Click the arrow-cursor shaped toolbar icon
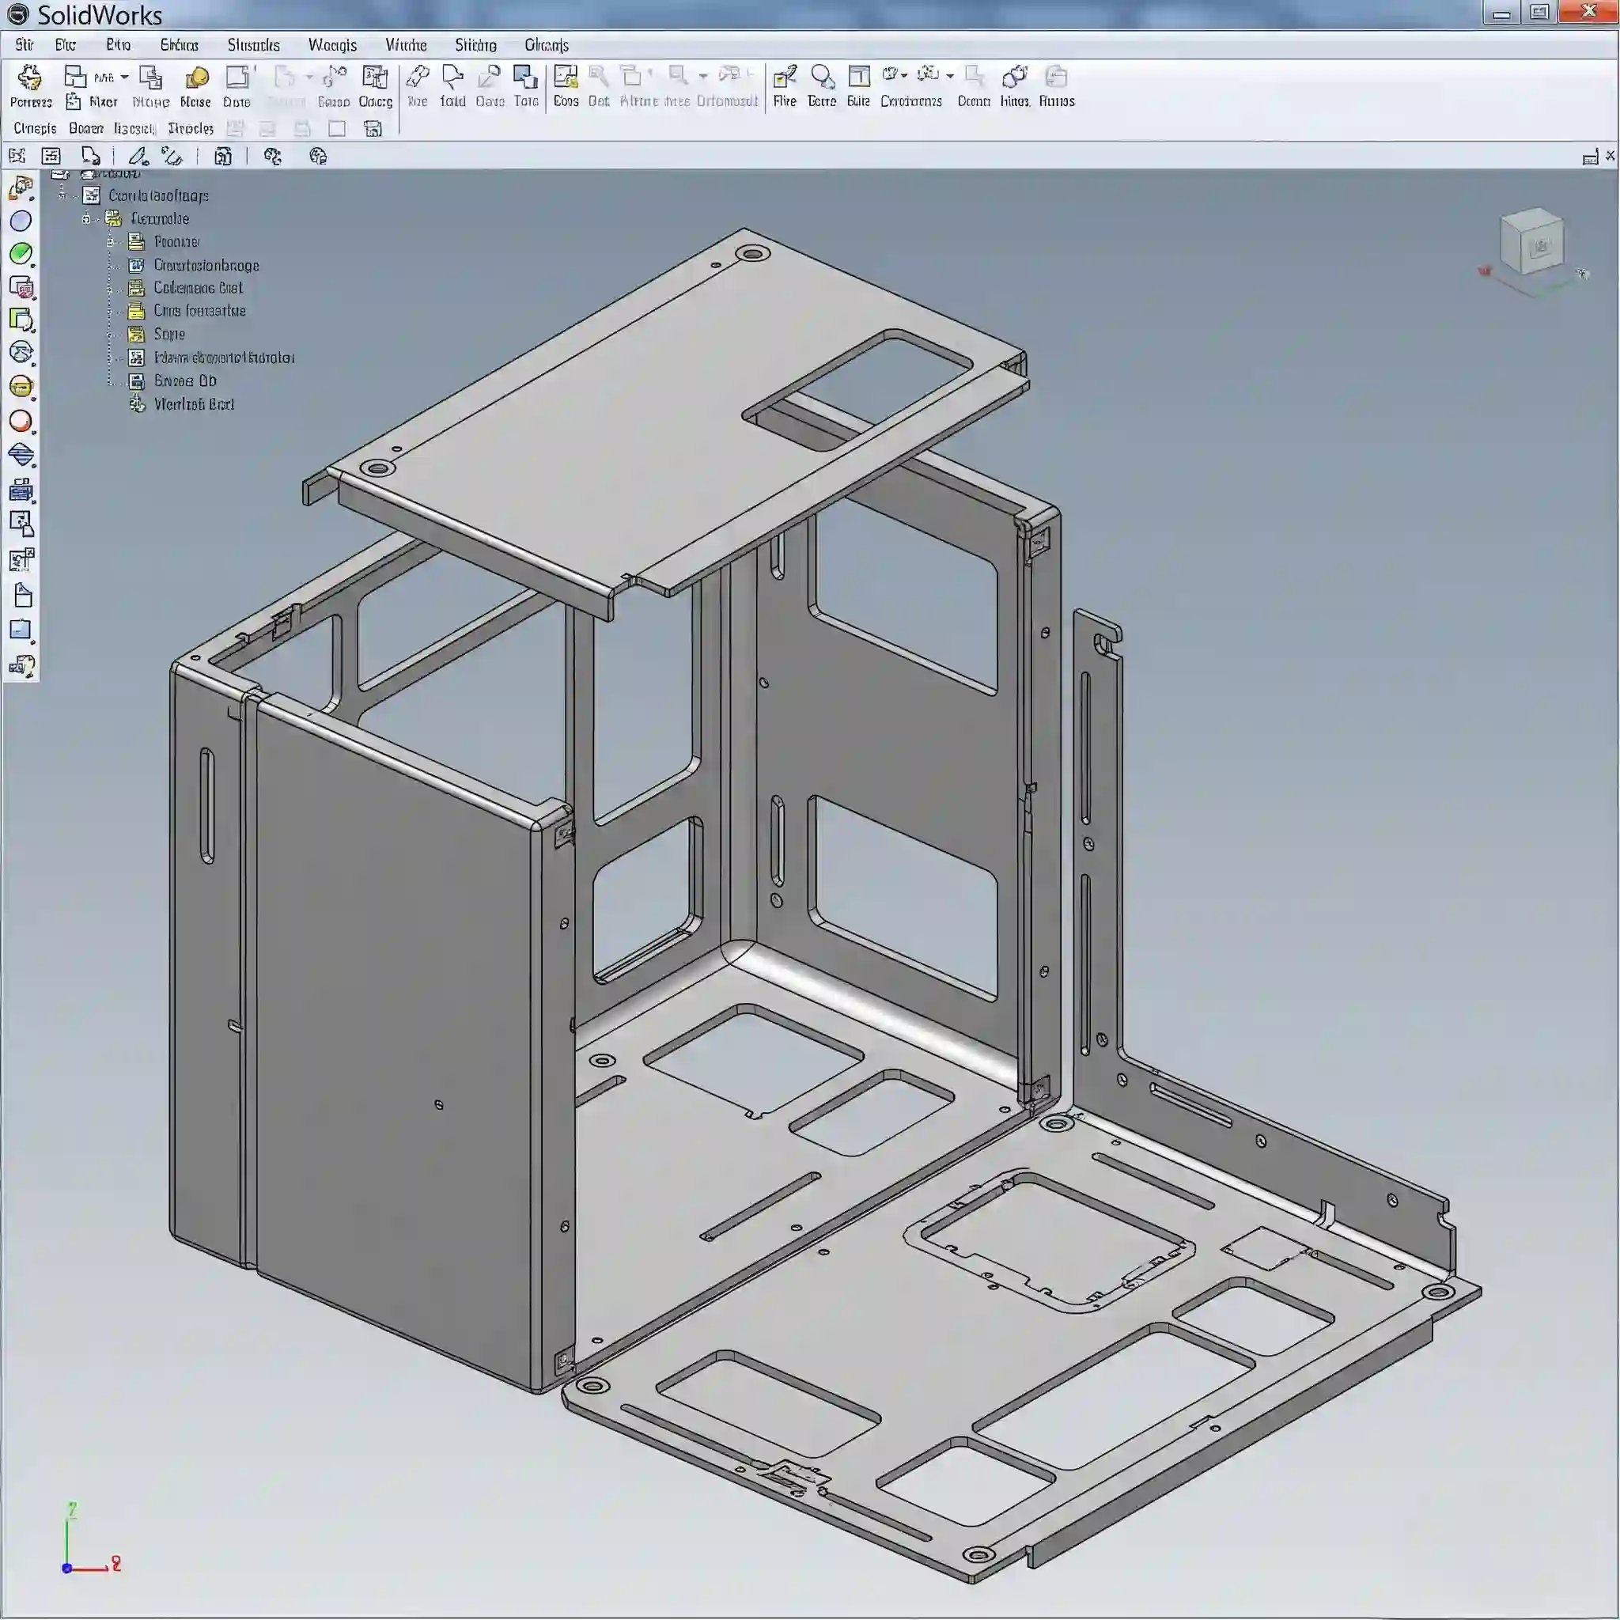Viewport: 1620px width, 1620px height. [x=452, y=78]
